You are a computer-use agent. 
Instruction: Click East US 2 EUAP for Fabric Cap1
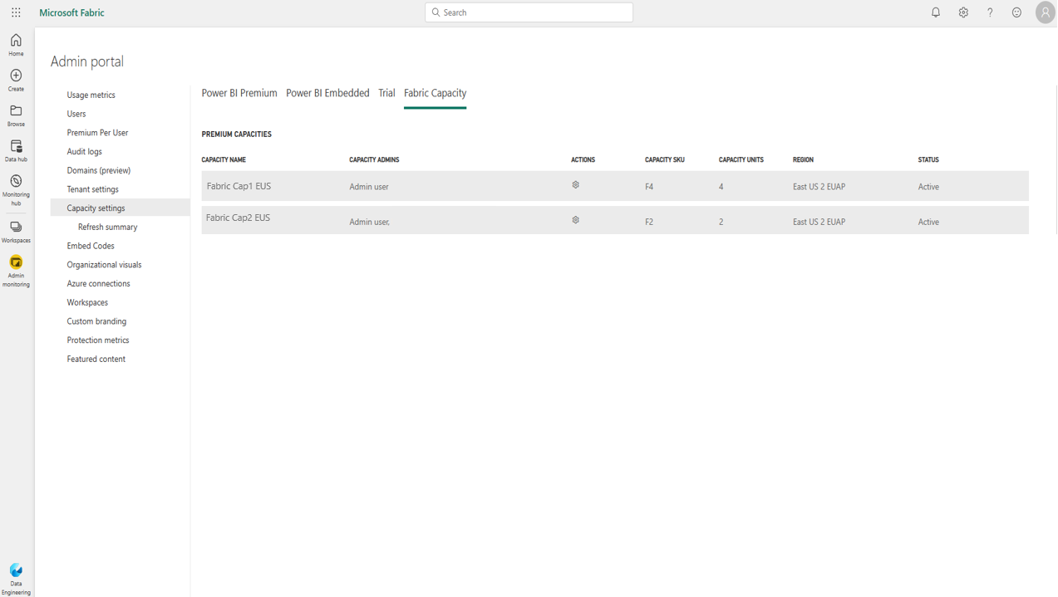tap(819, 187)
